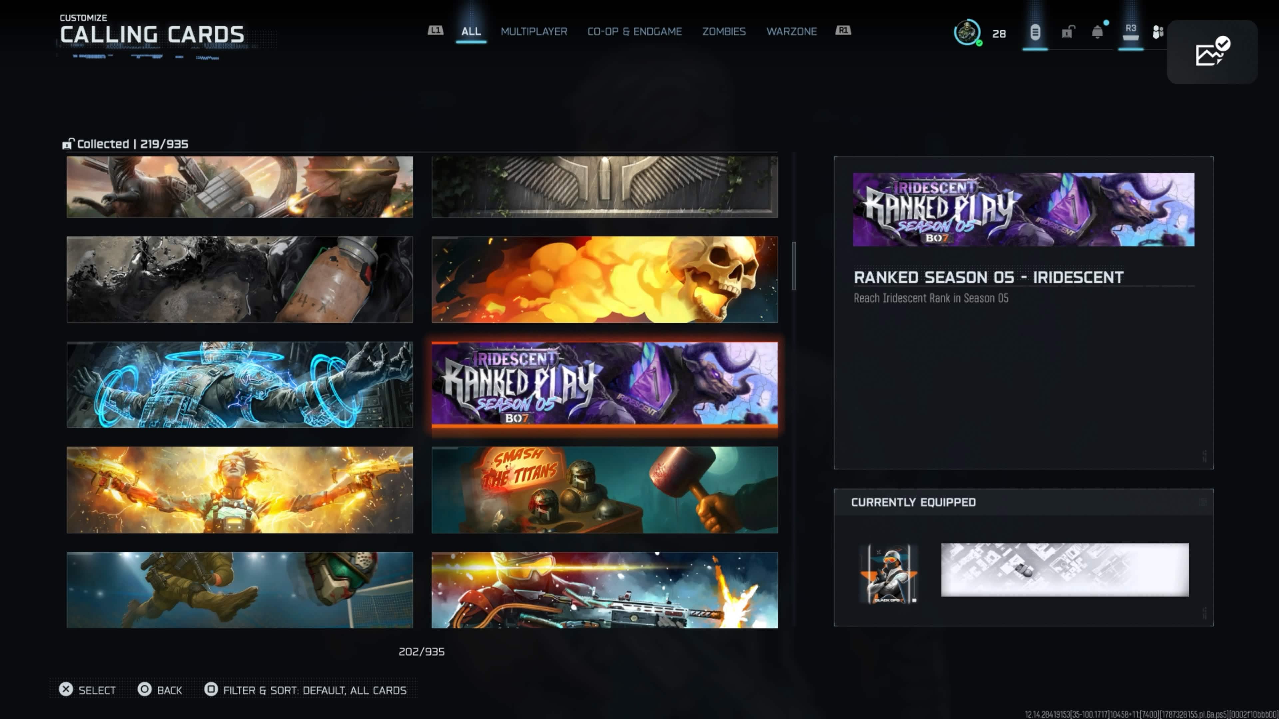Click the RANKED SEASON 05 - IRIDESCENT title

point(989,277)
